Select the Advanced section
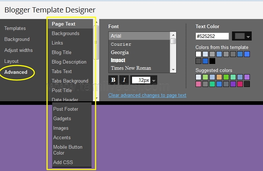The height and width of the screenshot is (171, 263). pos(16,72)
